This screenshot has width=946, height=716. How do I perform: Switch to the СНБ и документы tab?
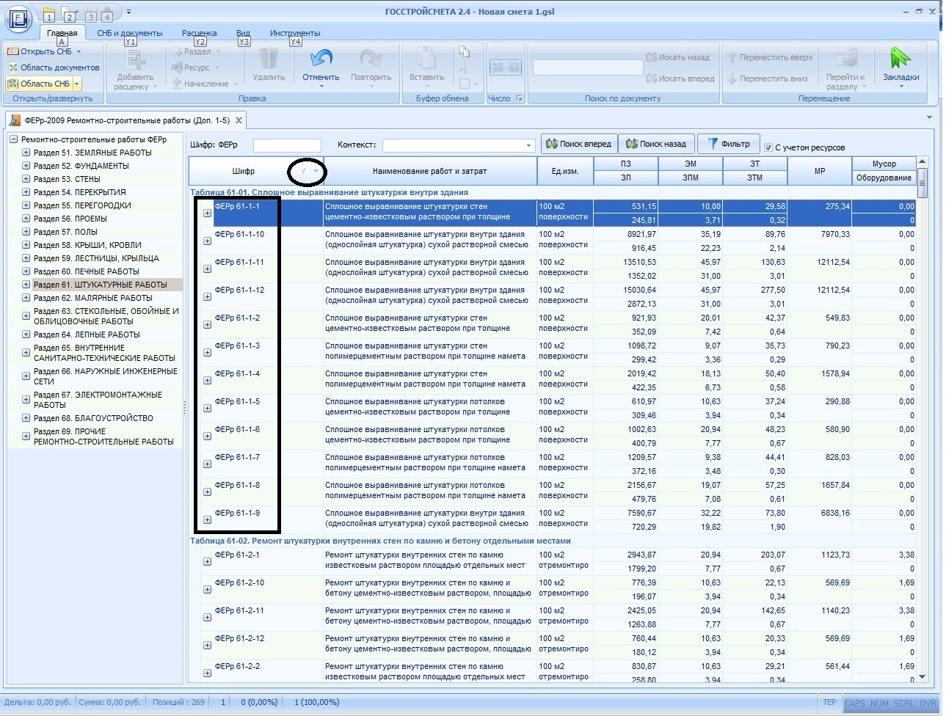point(129,33)
